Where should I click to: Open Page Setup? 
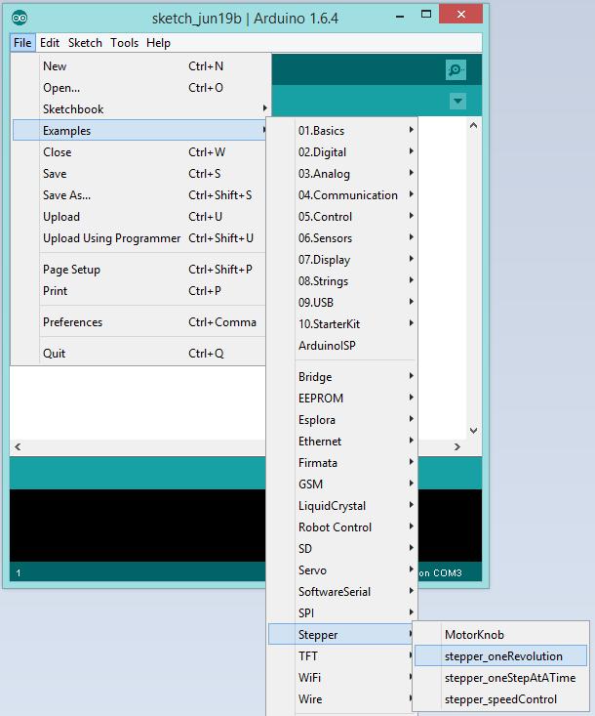tap(139, 270)
